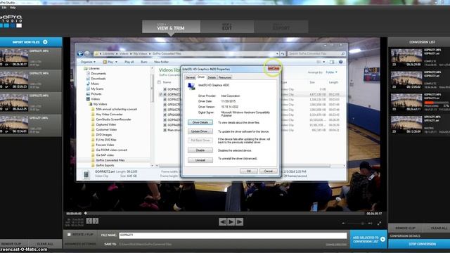
Task: Switch to the Edit step tab
Action: coord(227,27)
